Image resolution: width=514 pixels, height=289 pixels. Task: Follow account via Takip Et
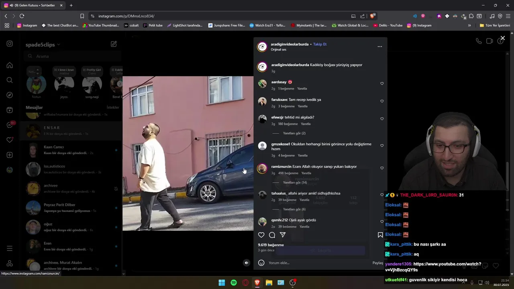pyautogui.click(x=320, y=44)
